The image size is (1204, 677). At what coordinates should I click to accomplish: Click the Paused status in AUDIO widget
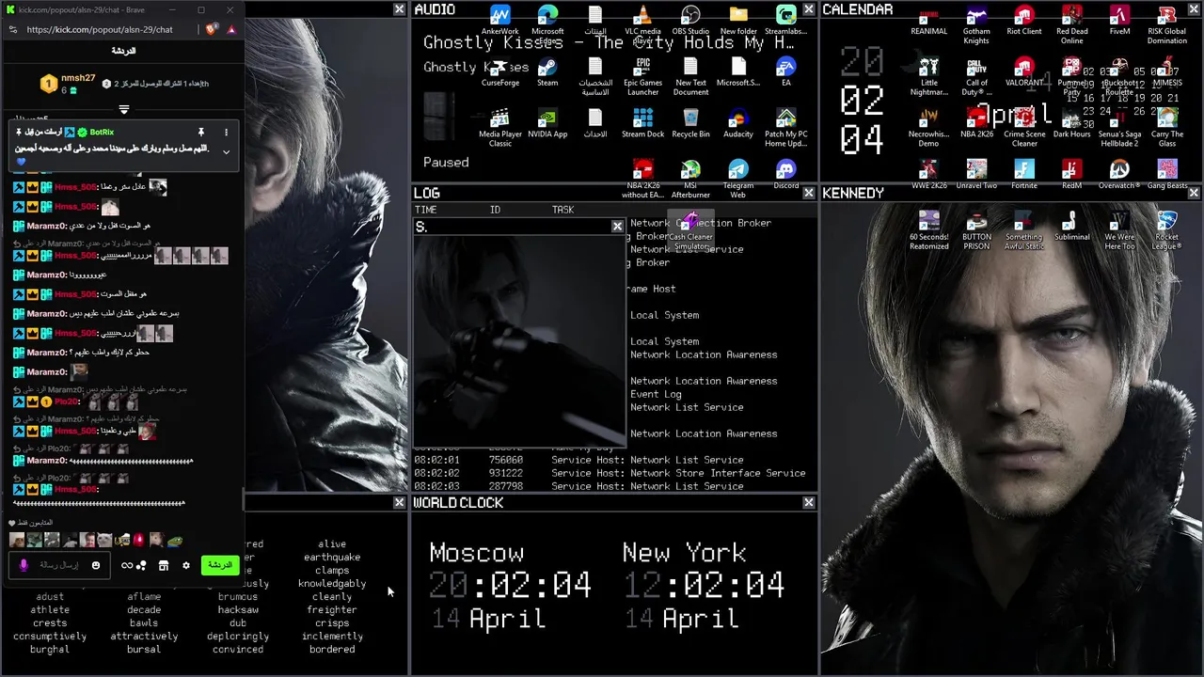click(x=446, y=162)
